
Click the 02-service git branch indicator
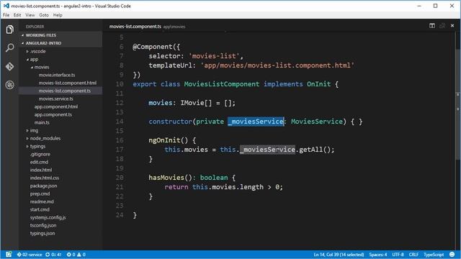click(30, 255)
